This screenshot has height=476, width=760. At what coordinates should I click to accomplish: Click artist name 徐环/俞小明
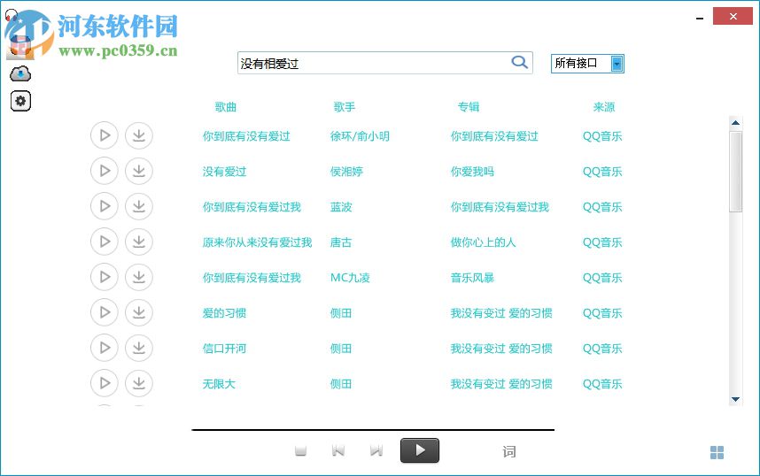click(360, 136)
